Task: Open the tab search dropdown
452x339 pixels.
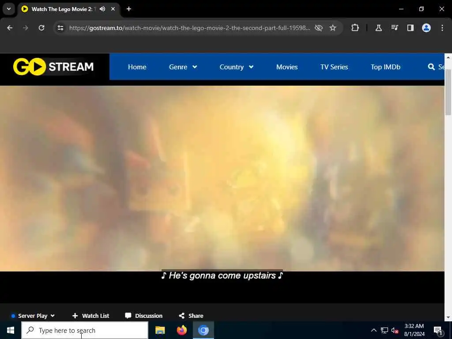Action: click(x=9, y=9)
